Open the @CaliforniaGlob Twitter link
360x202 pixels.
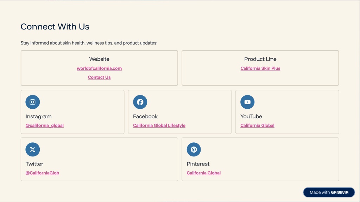[42, 173]
